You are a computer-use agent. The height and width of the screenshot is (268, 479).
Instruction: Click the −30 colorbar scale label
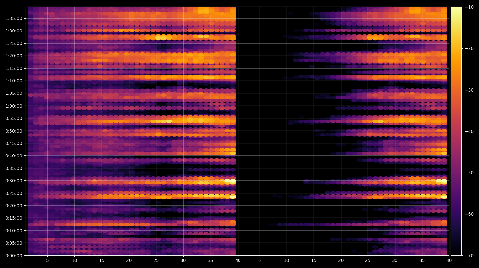click(x=469, y=90)
